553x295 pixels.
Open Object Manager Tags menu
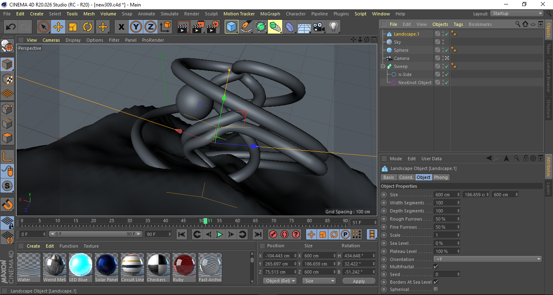[458, 24]
